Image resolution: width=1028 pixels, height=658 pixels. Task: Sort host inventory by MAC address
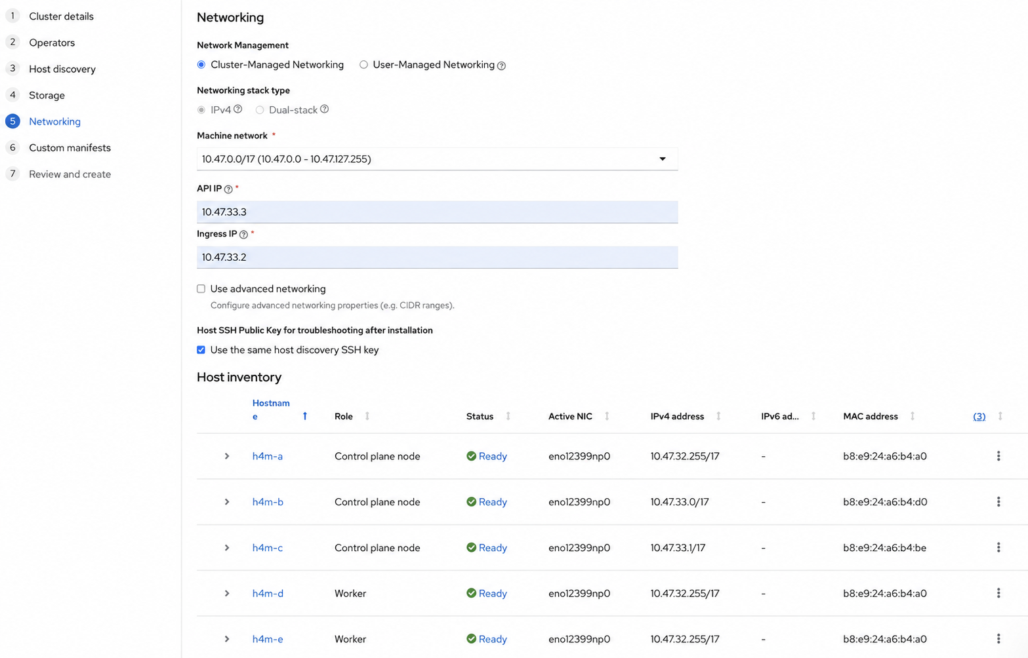tap(912, 416)
